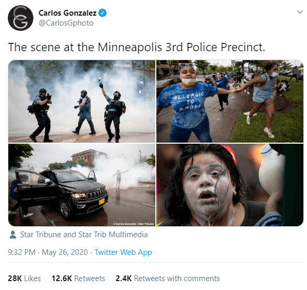Open Carlos Gonzalez display name
Viewport: 307px width, 290px height.
pyautogui.click(x=68, y=13)
